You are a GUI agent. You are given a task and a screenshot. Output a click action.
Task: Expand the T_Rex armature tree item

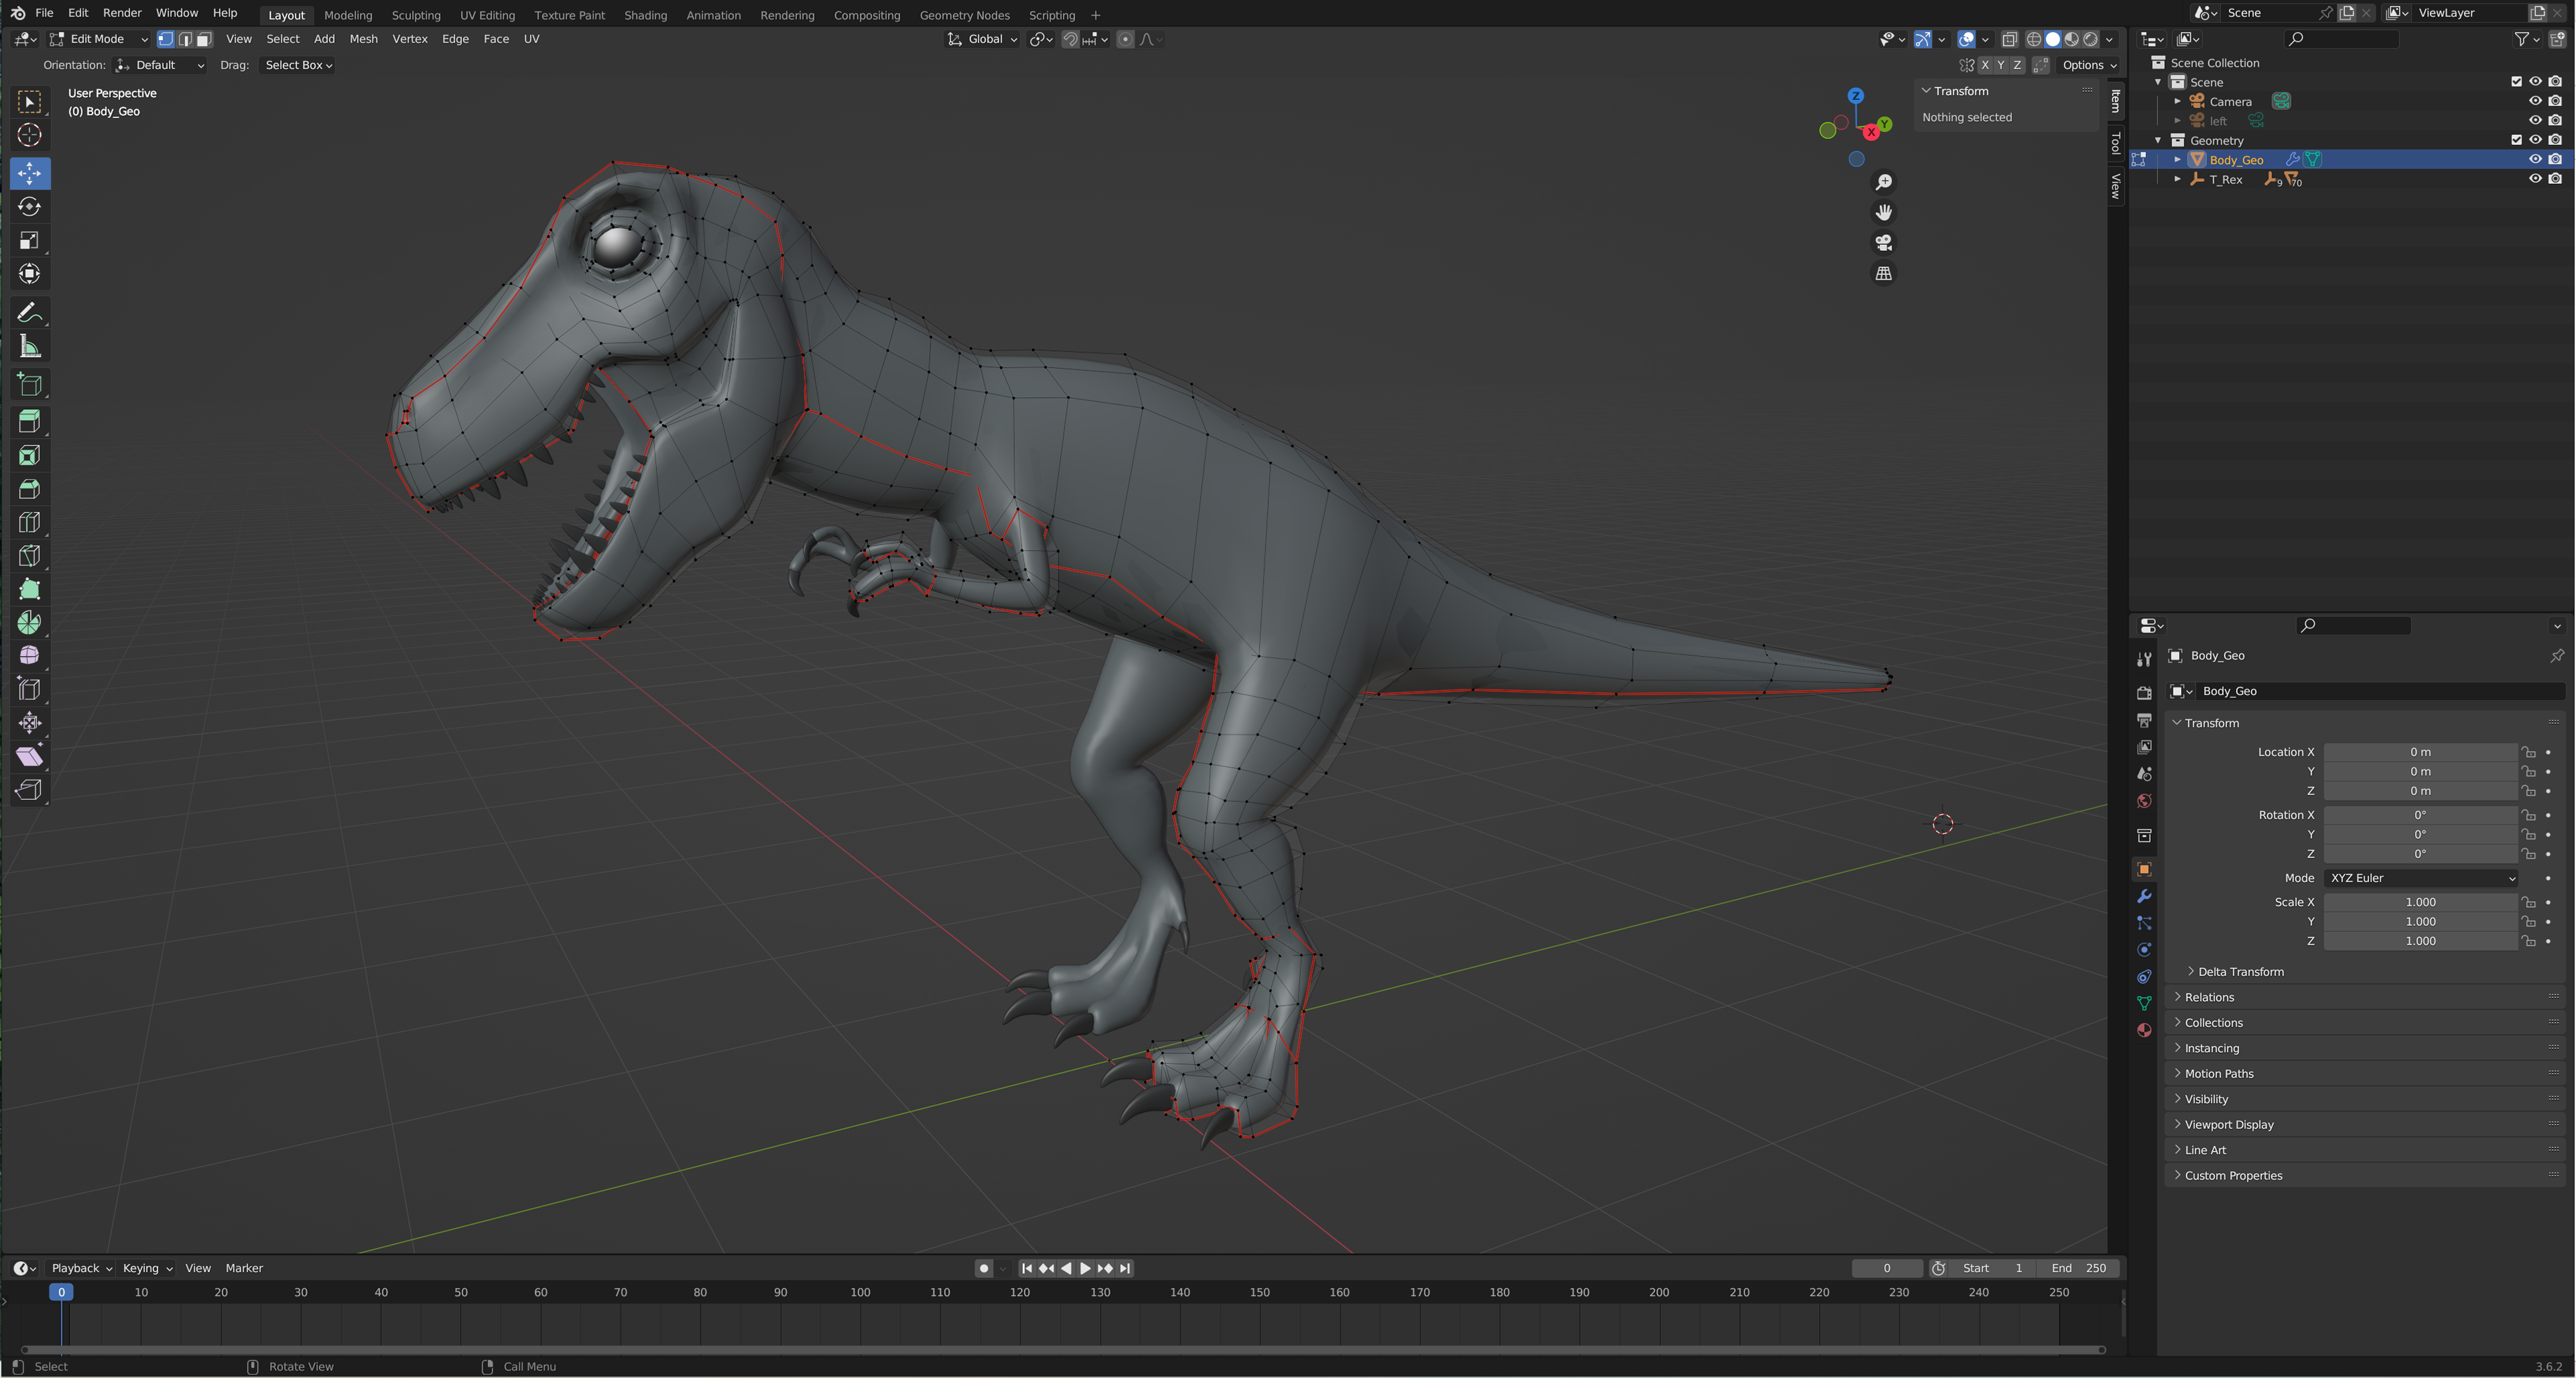(x=2178, y=180)
